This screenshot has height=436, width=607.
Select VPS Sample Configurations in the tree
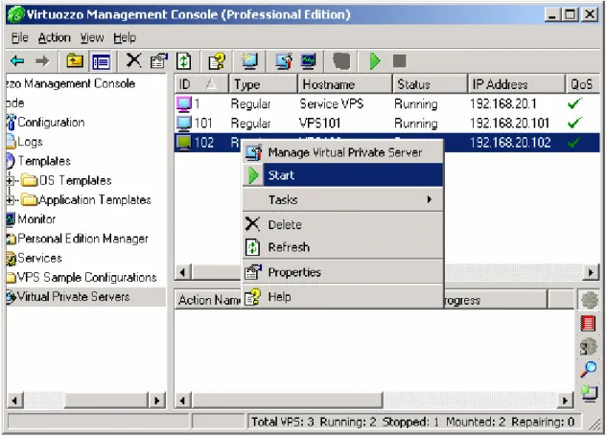click(86, 277)
